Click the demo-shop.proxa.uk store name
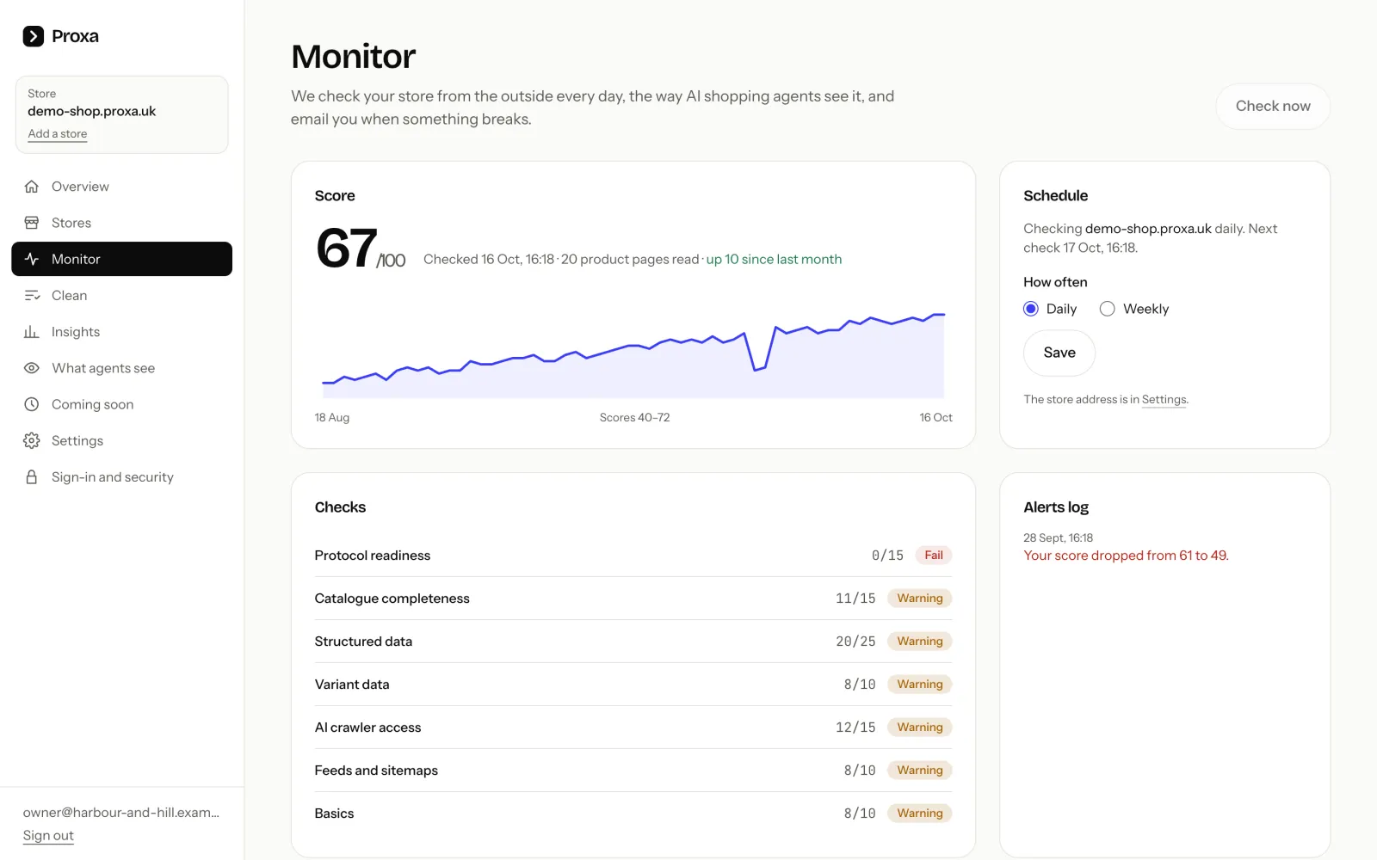Screen dimensions: 1377x860 [92, 111]
